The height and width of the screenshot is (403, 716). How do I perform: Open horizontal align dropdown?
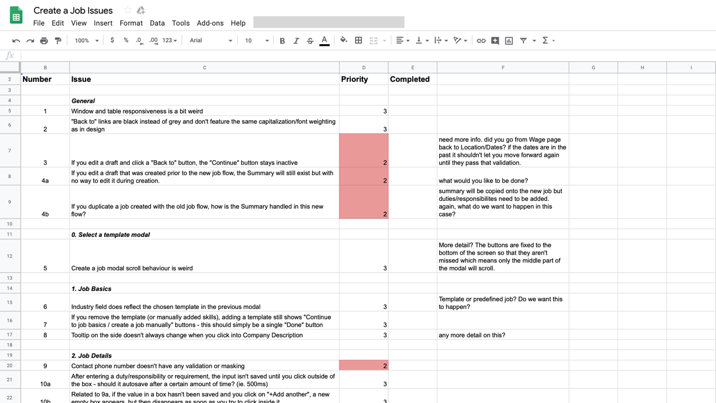(x=403, y=40)
